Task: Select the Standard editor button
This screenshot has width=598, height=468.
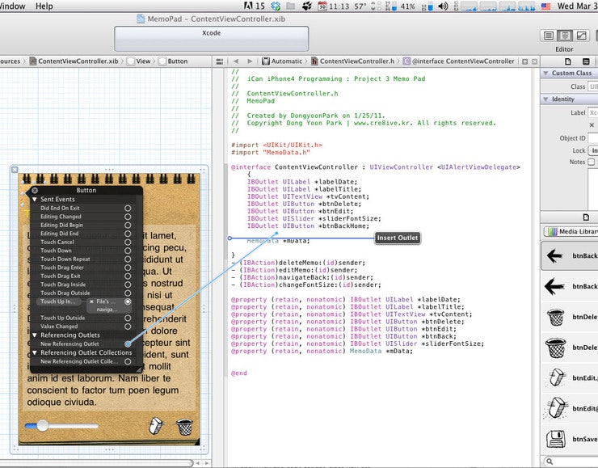Action: (x=549, y=36)
